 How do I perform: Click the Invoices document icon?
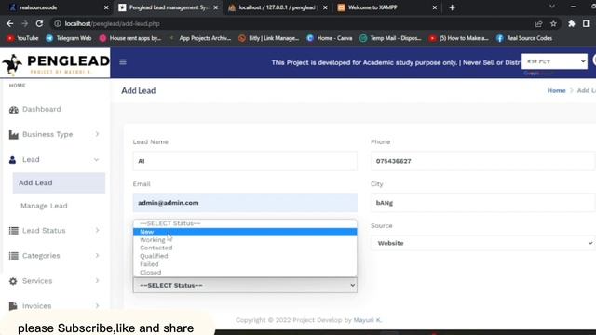(13, 306)
